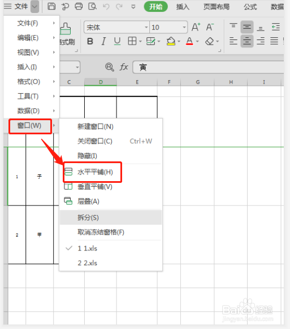The height and width of the screenshot is (329, 290).
Task: Switch to the 公式 ribbon tab
Action: 250,7
